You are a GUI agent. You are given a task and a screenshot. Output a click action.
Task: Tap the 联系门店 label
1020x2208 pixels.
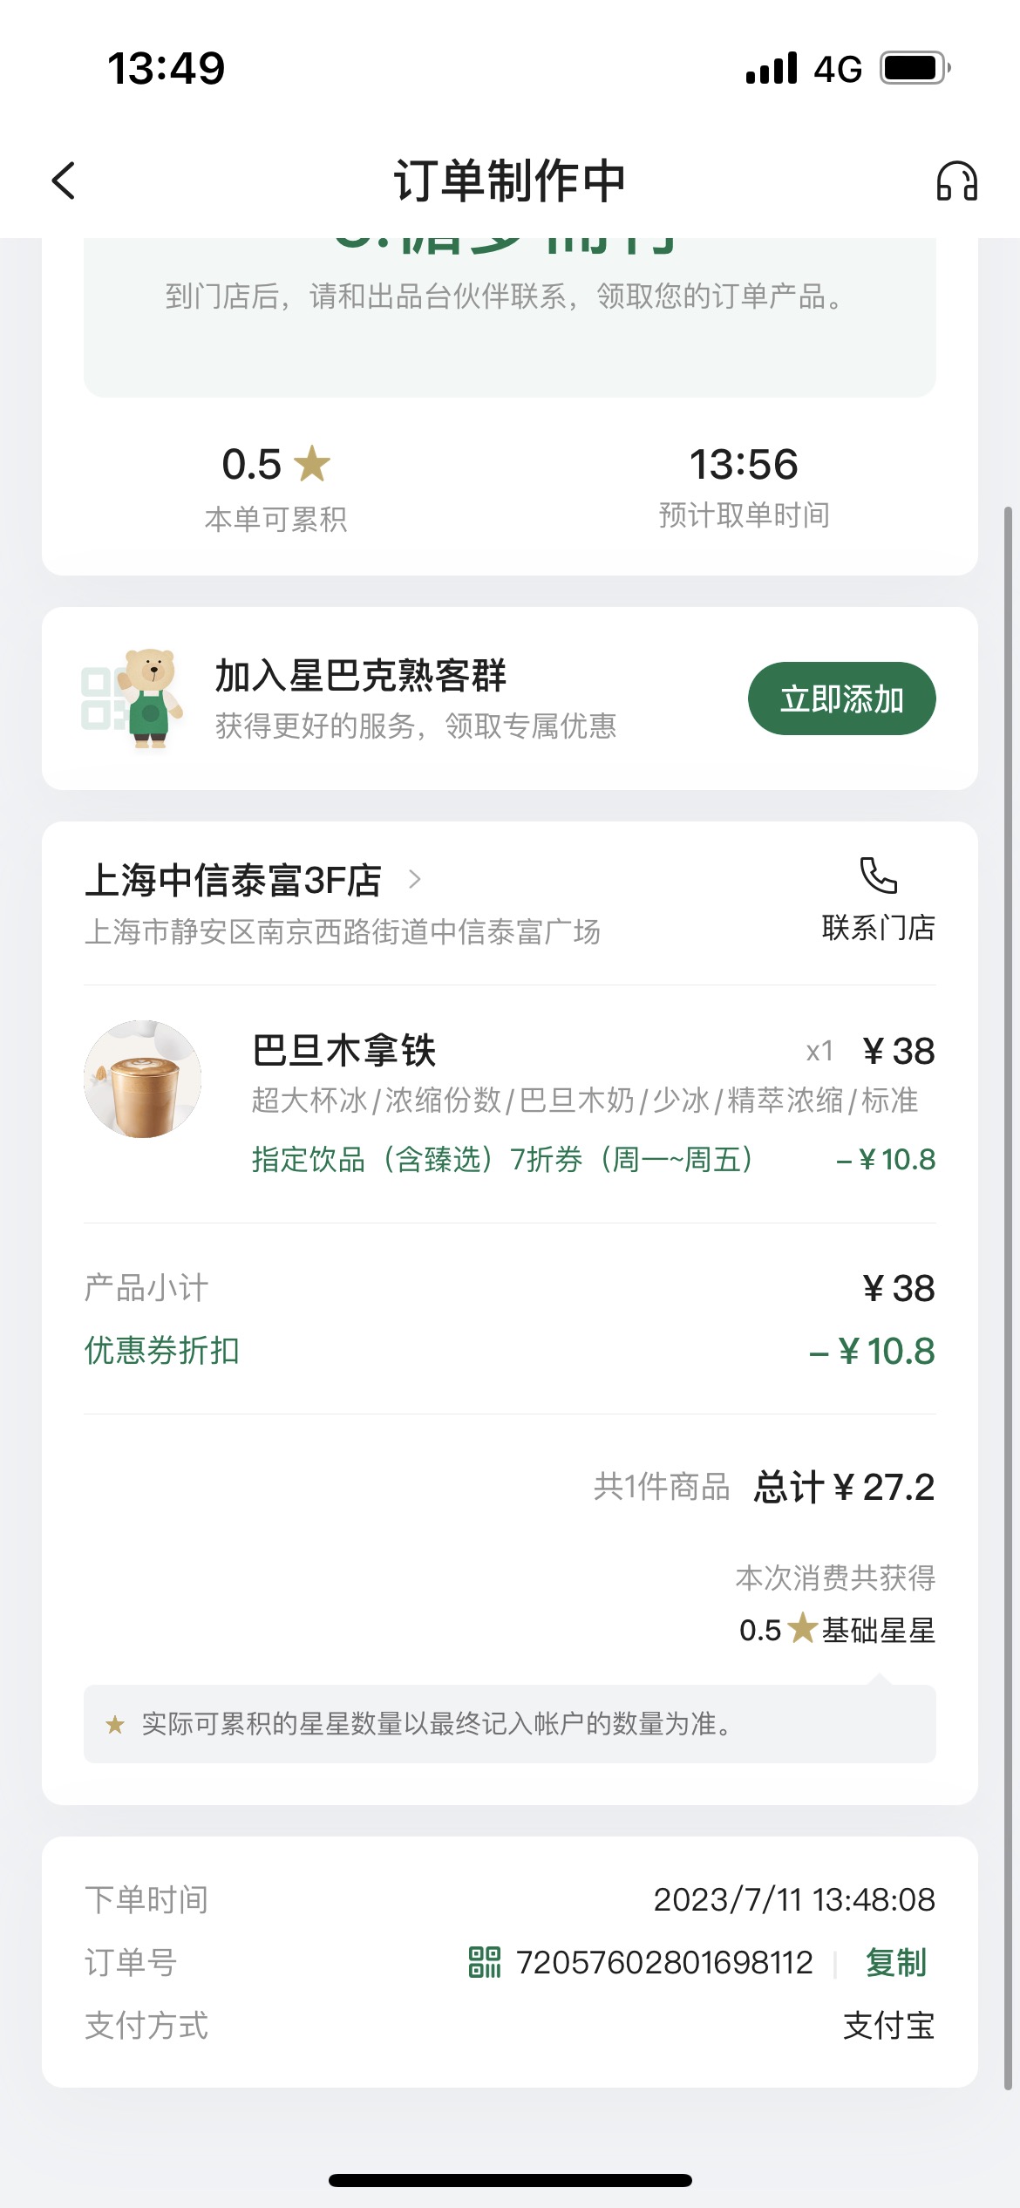(878, 927)
